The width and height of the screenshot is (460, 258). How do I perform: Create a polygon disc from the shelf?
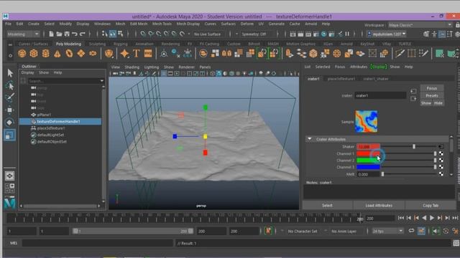coord(93,54)
